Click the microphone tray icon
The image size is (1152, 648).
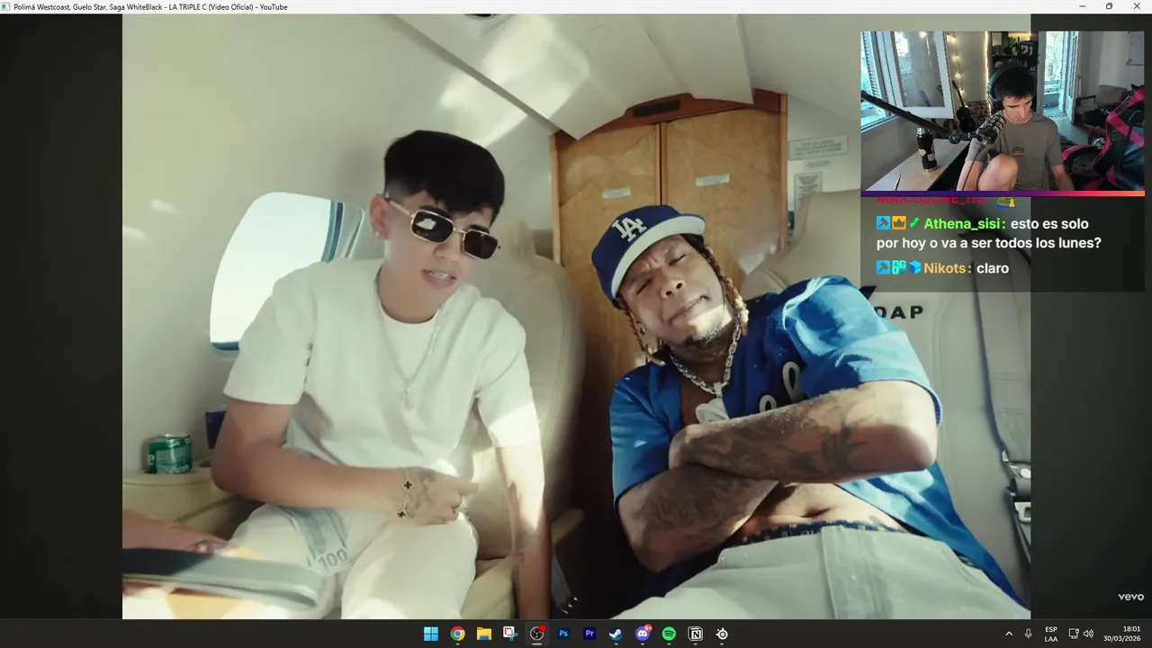coord(1029,634)
